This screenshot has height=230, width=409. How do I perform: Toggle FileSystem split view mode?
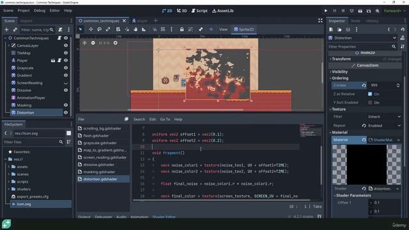click(x=68, y=134)
